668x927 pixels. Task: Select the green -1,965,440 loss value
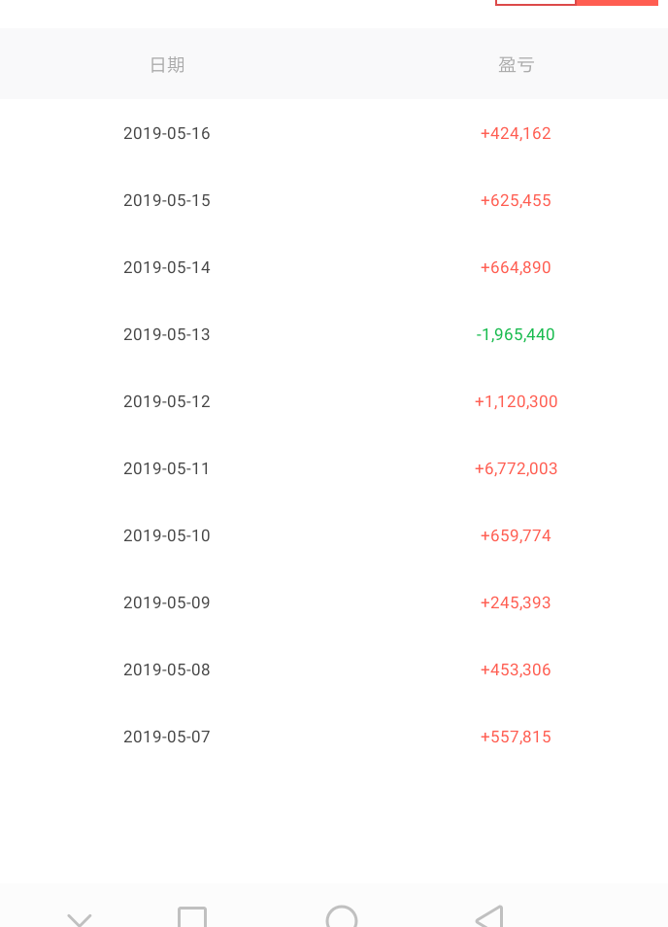516,334
